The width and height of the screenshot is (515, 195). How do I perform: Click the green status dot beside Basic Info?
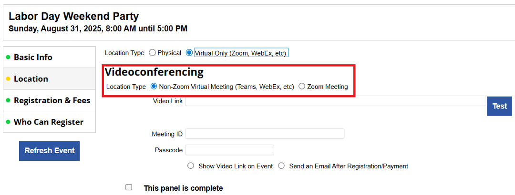coord(8,58)
